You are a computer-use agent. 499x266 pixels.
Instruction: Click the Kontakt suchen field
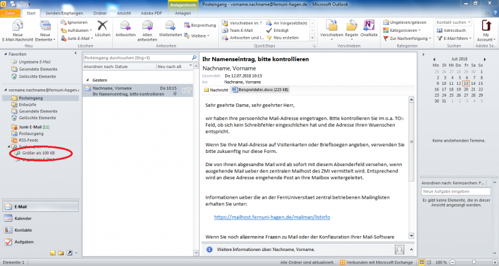point(453,22)
